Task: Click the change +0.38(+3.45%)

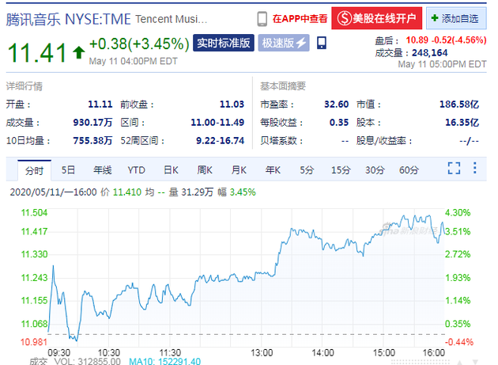Action: coord(139,44)
